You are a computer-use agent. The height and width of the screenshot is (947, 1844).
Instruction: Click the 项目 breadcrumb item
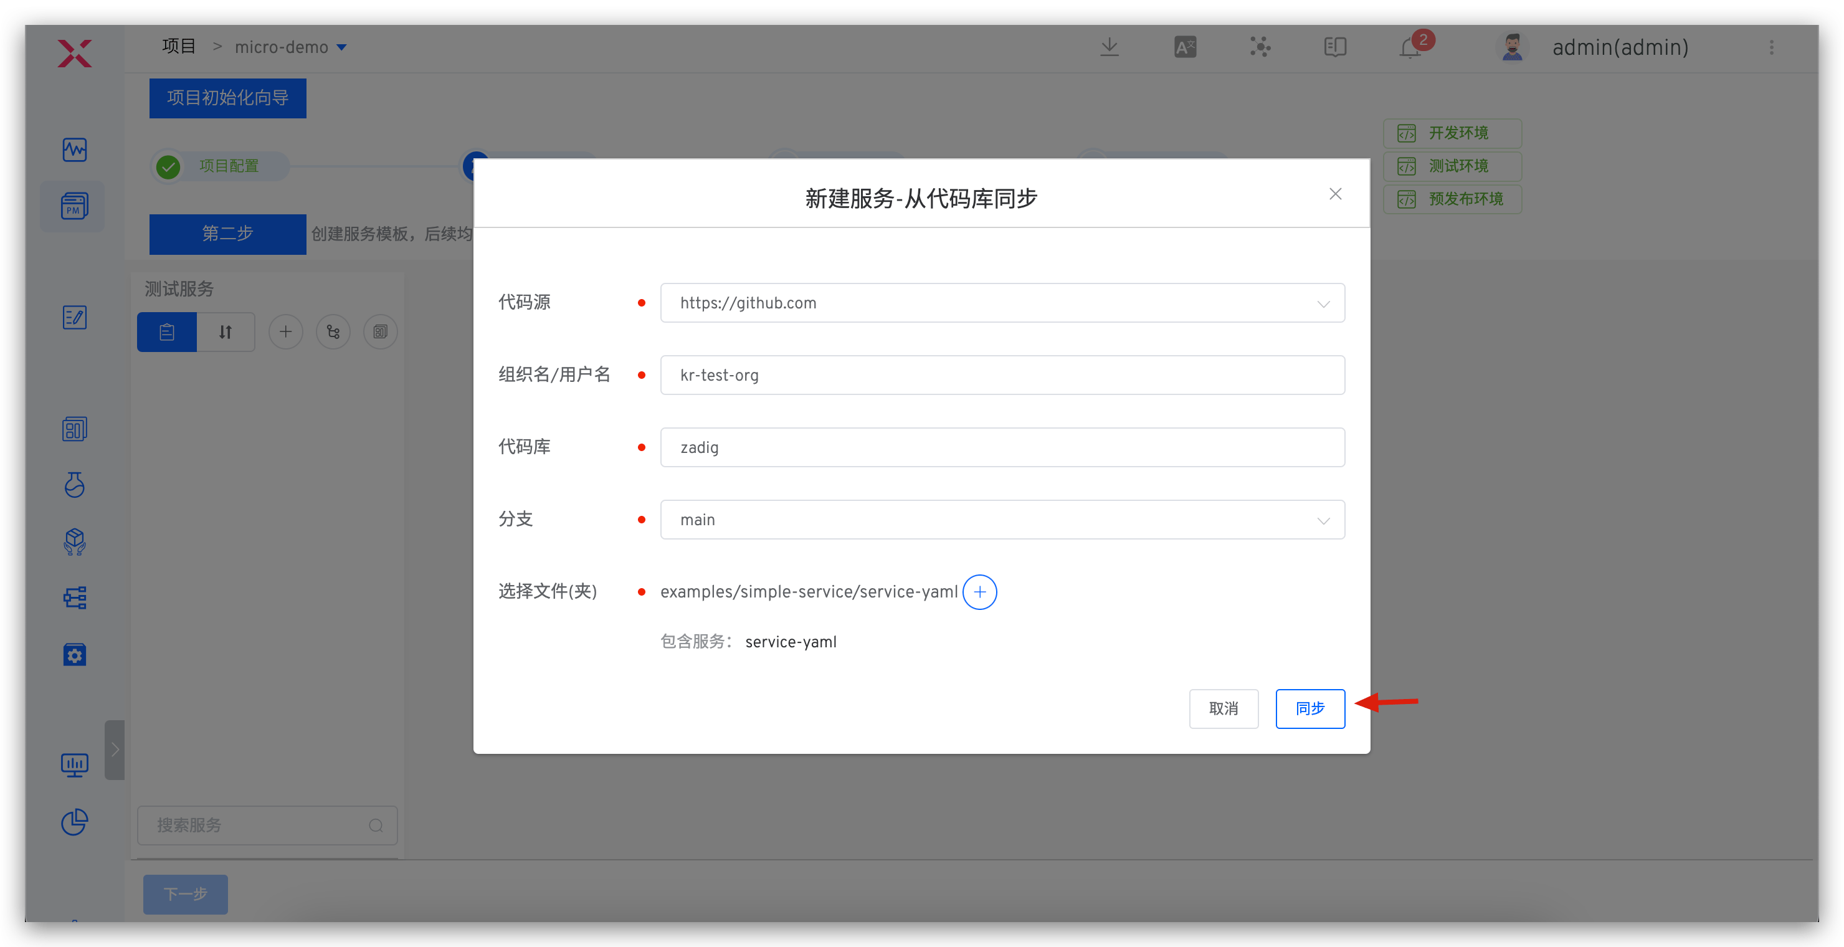(179, 46)
